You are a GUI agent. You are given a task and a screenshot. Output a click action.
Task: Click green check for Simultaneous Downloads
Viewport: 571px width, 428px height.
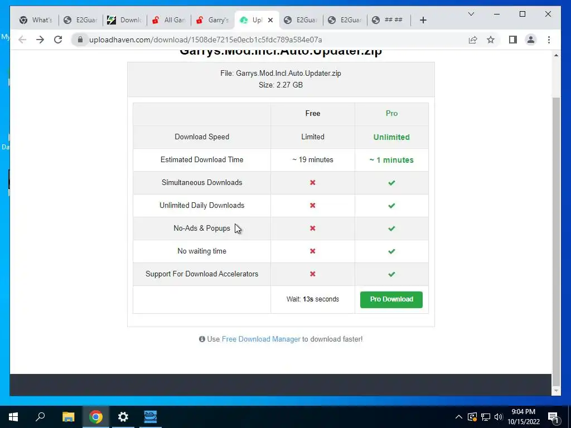pyautogui.click(x=391, y=183)
